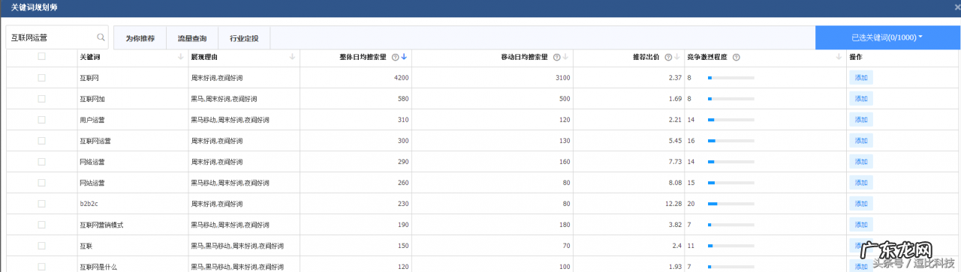This screenshot has height=272, width=961.
Task: Expand the 已选关键词(0/1000) dropdown
Action: pos(887,37)
